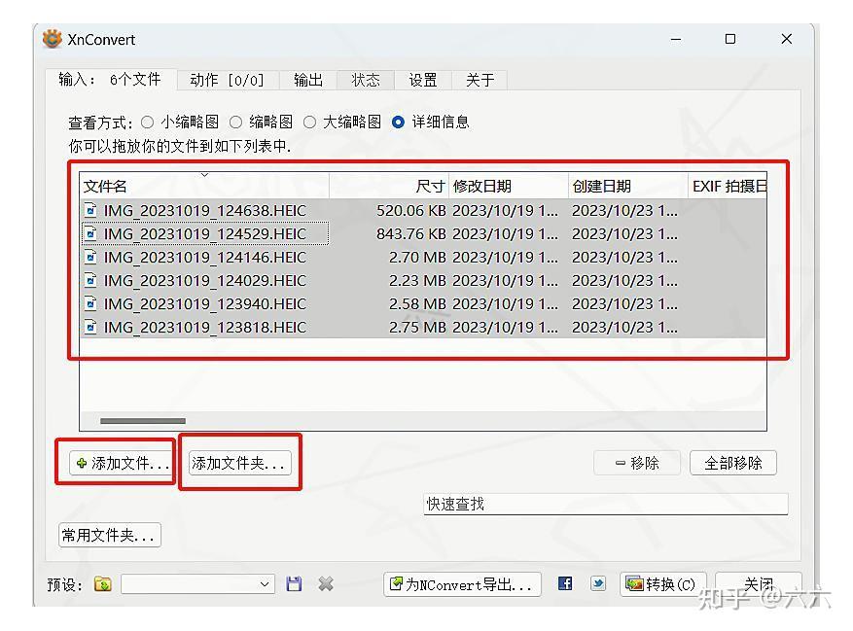Select row IMG_20231019_124146.HEIC
Viewport: 853px width, 631px height.
pos(423,257)
